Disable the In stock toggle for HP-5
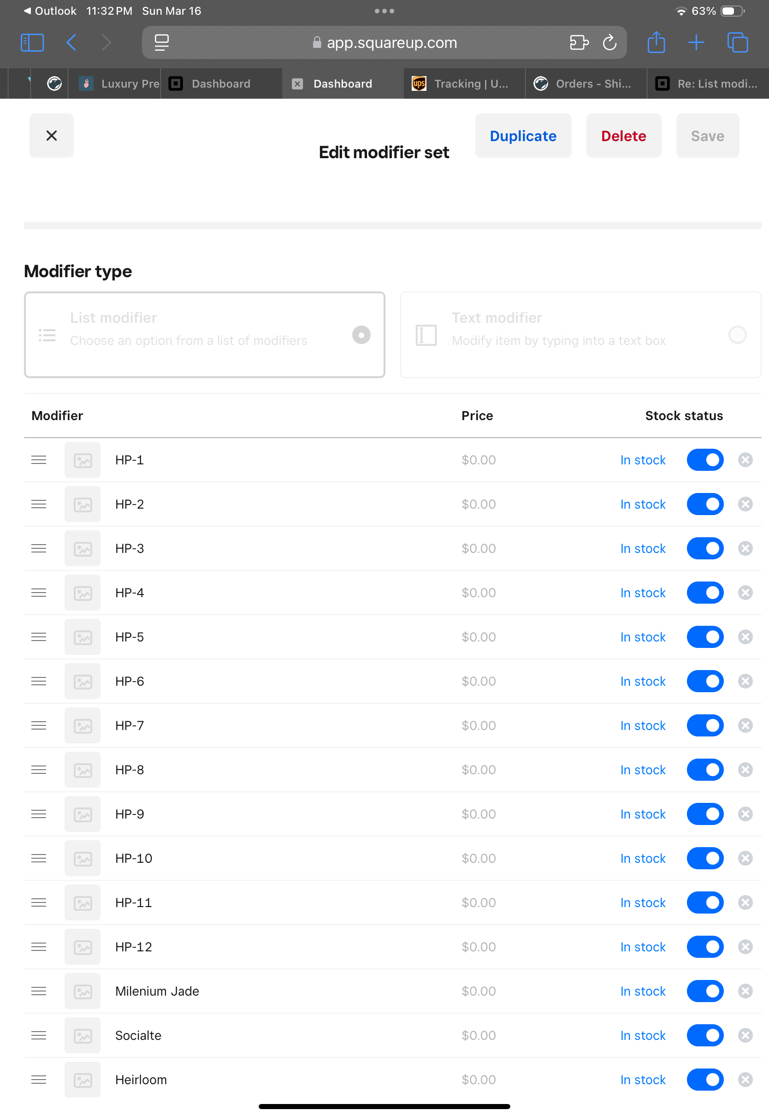 [x=705, y=636]
